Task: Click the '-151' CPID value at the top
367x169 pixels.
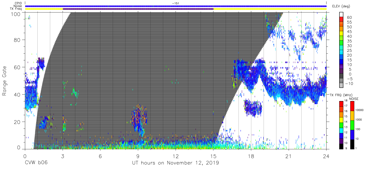Action: pyautogui.click(x=176, y=3)
